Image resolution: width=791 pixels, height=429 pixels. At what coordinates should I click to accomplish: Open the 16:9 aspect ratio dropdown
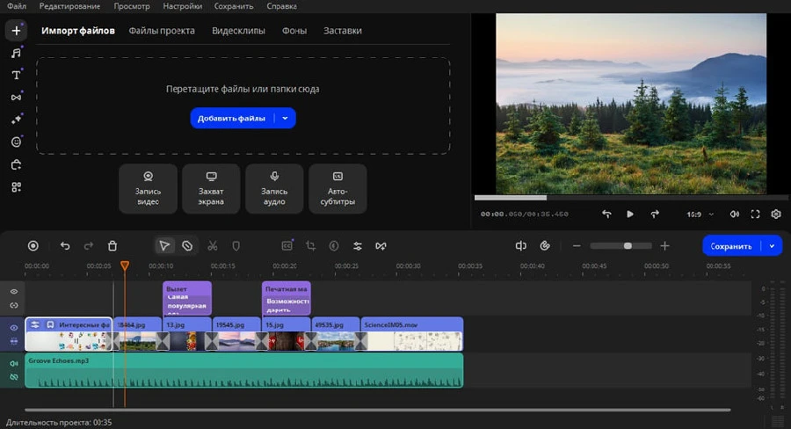(695, 214)
